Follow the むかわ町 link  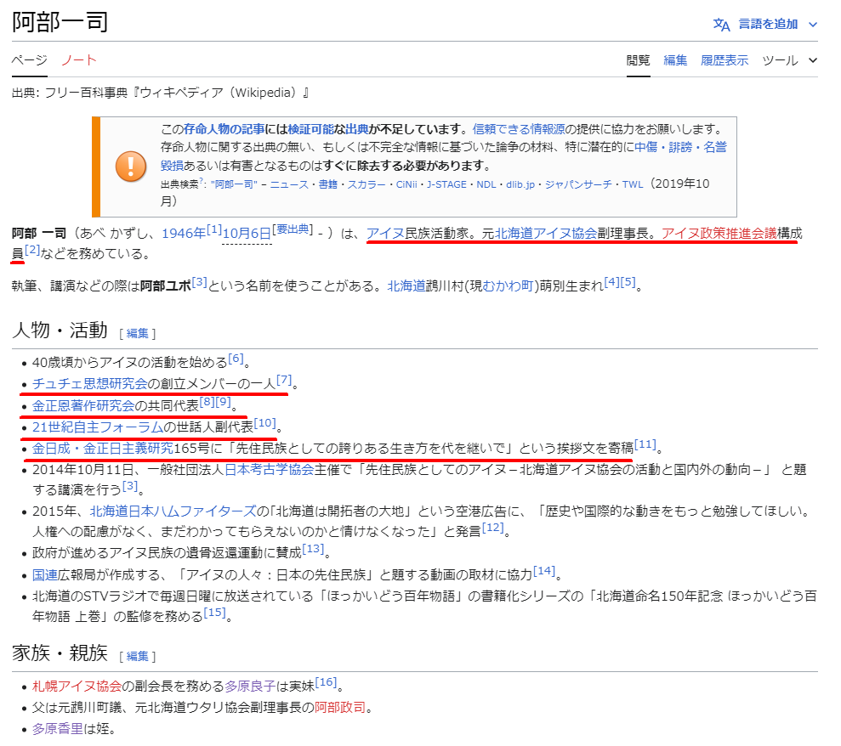tap(508, 286)
